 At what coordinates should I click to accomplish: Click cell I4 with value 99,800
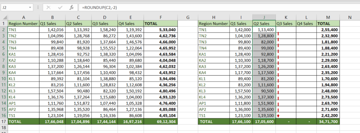(241, 42)
